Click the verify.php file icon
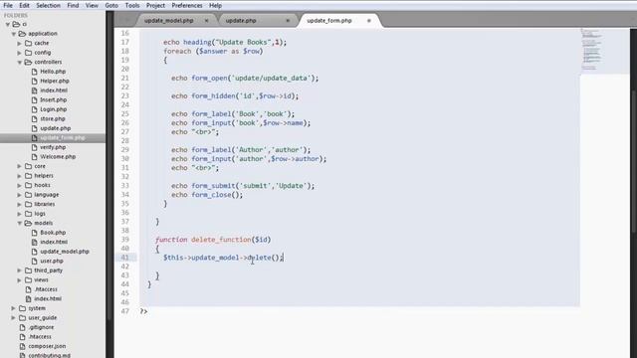637x358 pixels. coord(35,147)
